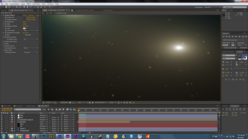Open the Workspace dropdown
This screenshot has width=248, height=139.
pyautogui.click(x=212, y=7)
